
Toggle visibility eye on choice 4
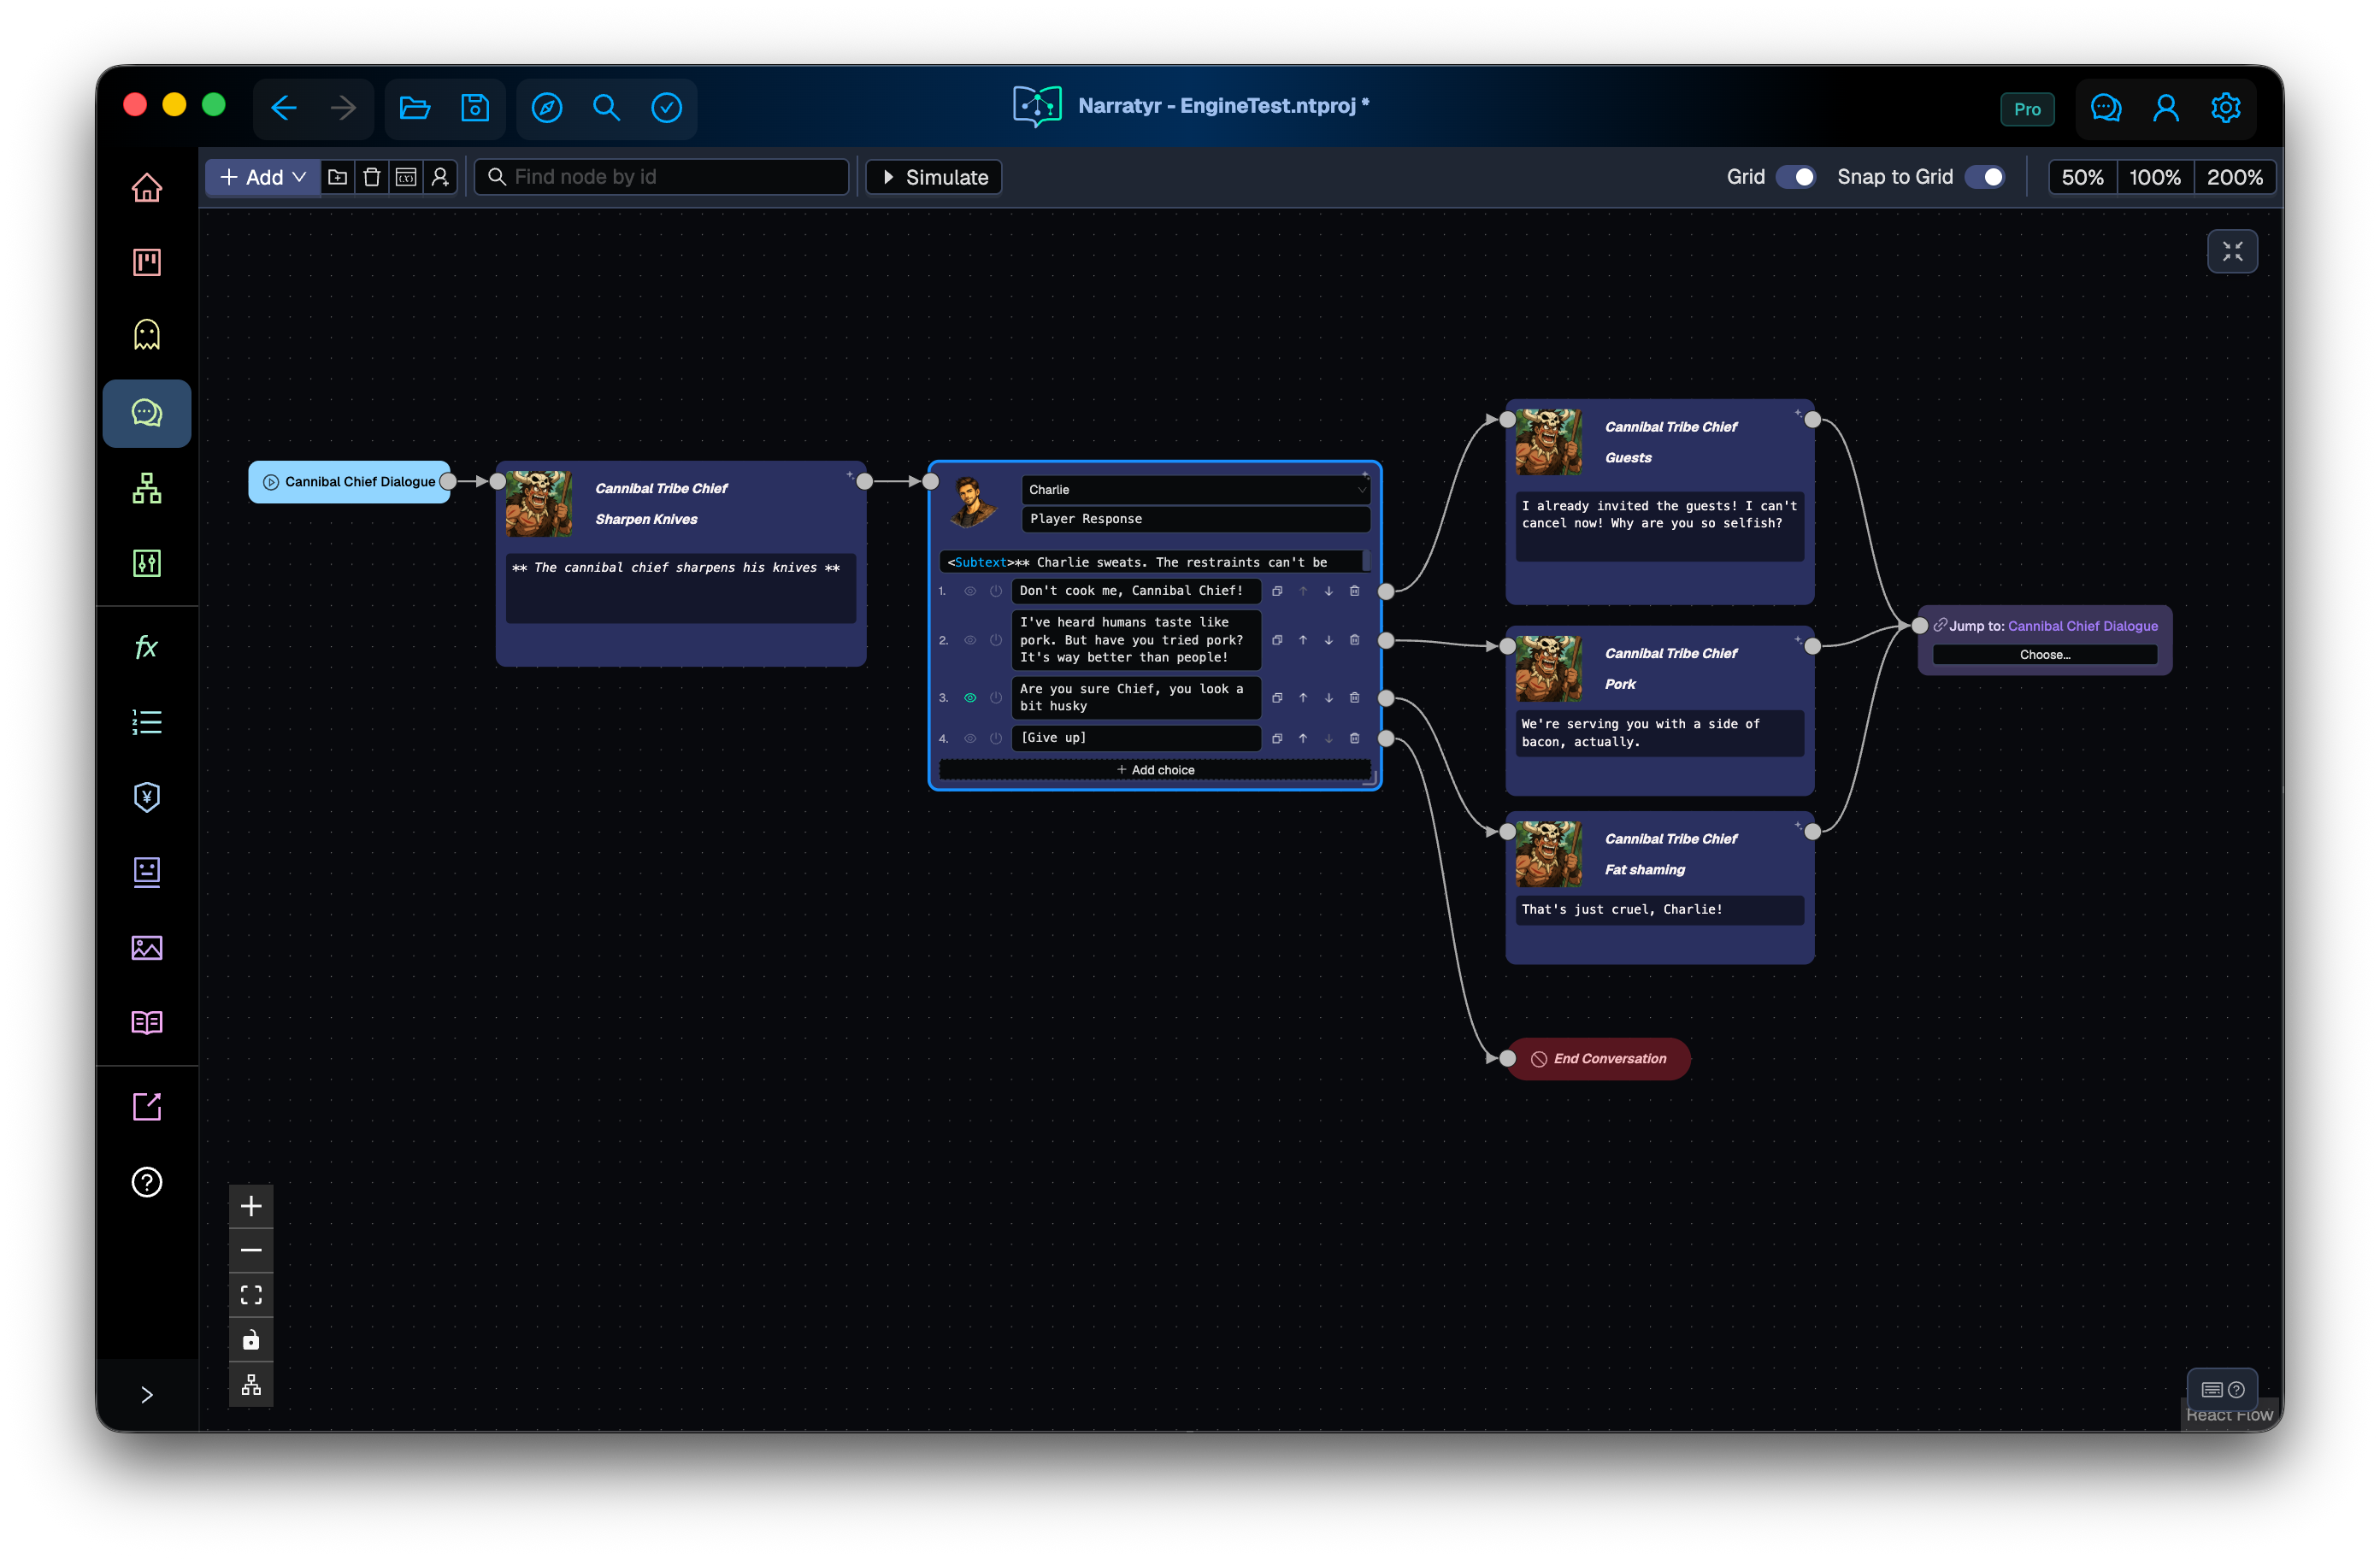click(970, 738)
